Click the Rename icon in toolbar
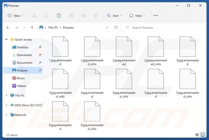Screen dimensions: 209x140 71,16
